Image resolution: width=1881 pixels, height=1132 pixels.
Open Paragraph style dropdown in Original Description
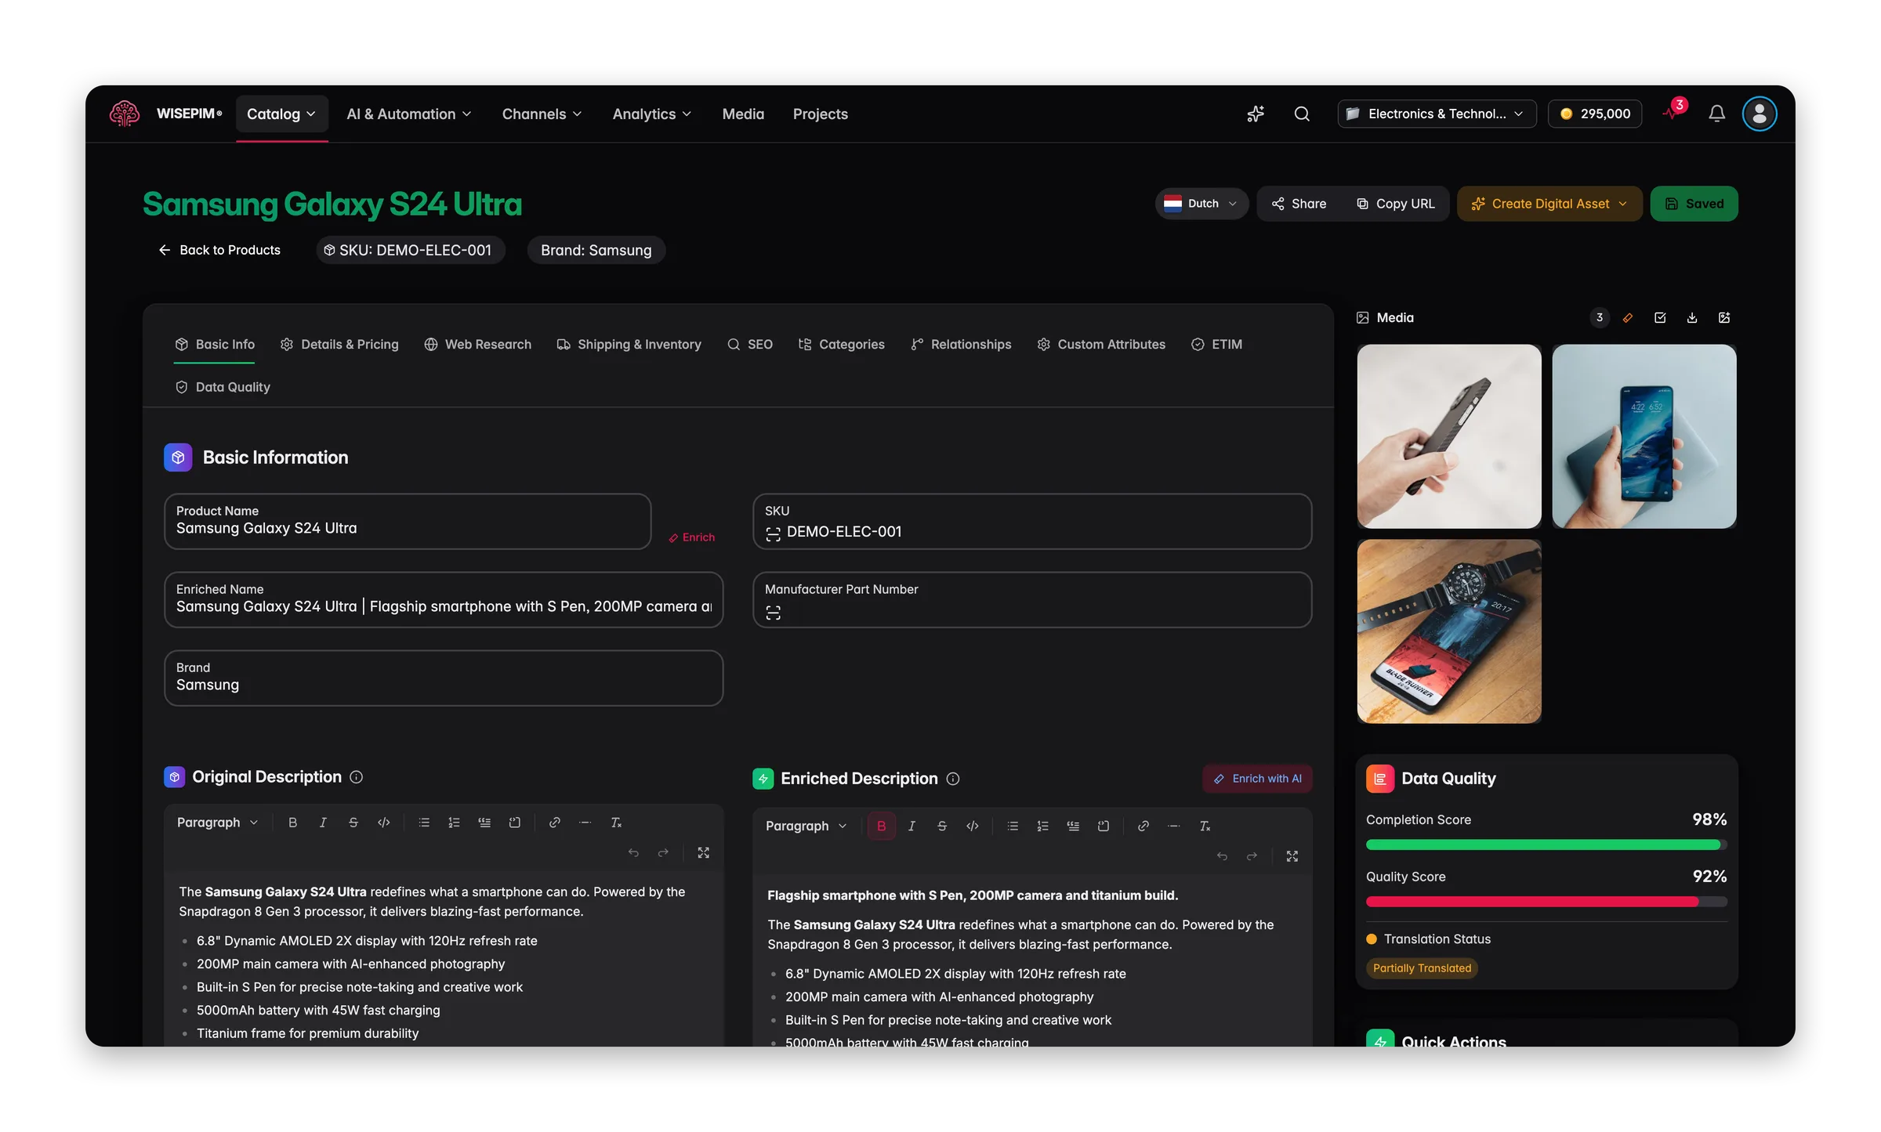217,823
